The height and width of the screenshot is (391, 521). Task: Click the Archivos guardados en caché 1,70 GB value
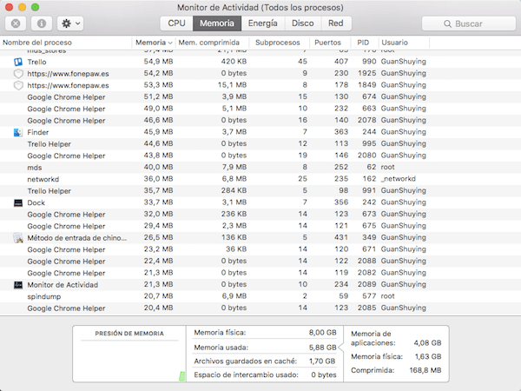click(322, 361)
